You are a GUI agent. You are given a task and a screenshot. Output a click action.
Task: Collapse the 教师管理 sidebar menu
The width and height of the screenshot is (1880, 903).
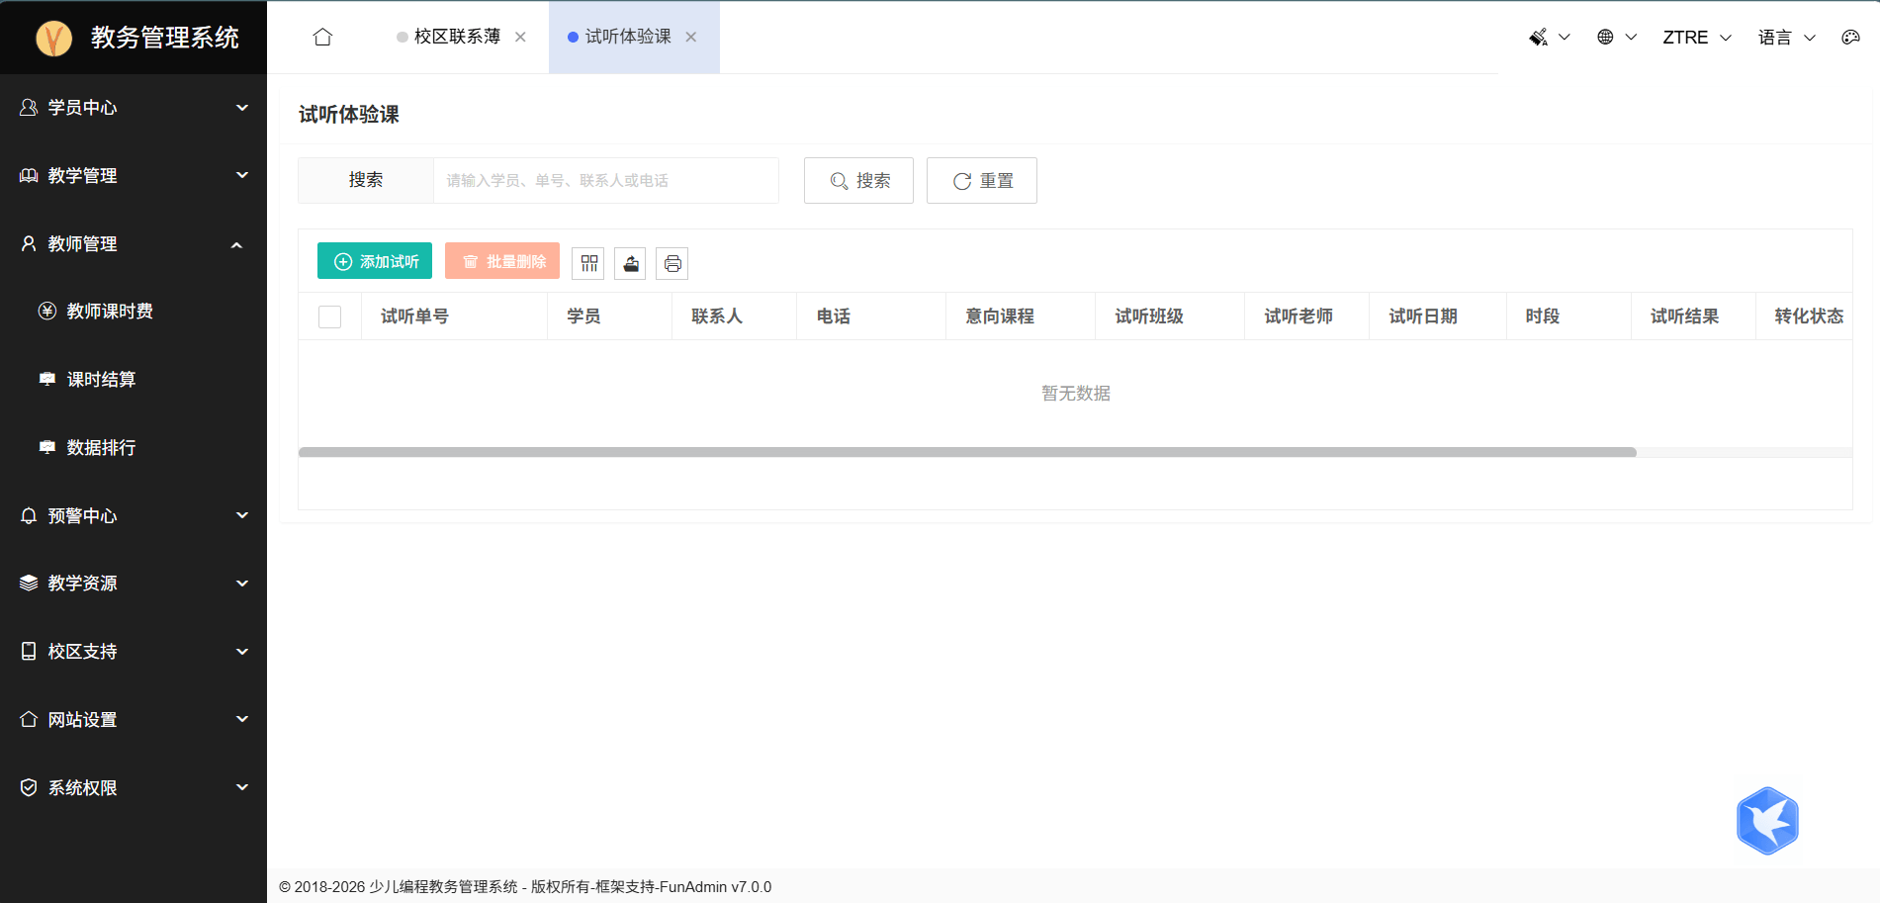(x=134, y=244)
